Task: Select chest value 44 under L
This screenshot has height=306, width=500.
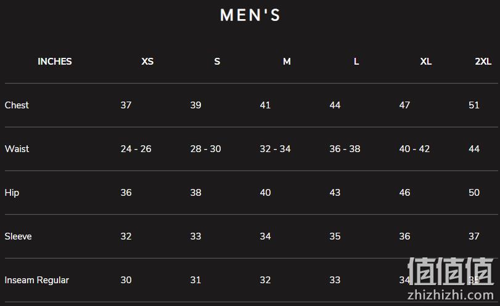Action: coord(335,105)
